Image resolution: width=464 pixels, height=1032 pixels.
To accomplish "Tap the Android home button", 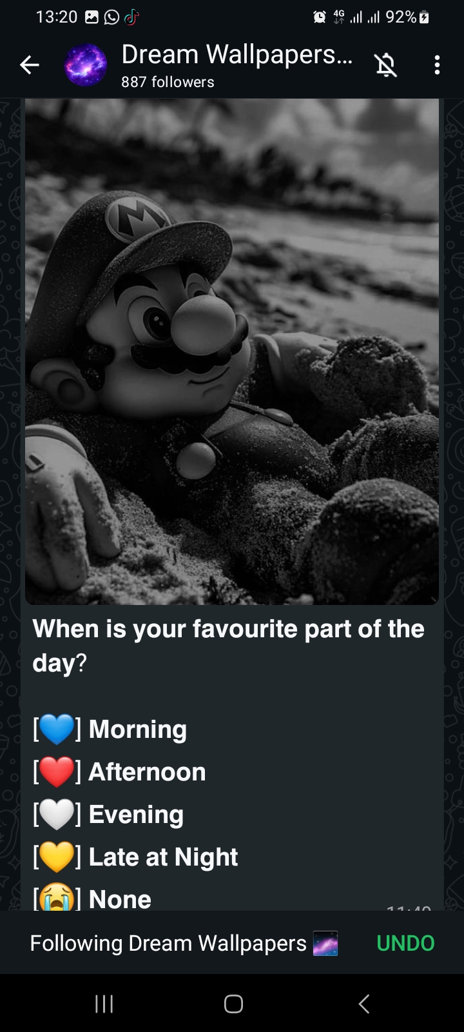I will click(233, 1004).
